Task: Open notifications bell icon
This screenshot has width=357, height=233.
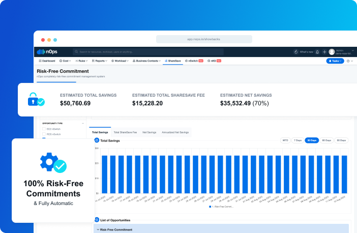Action: 317,52
